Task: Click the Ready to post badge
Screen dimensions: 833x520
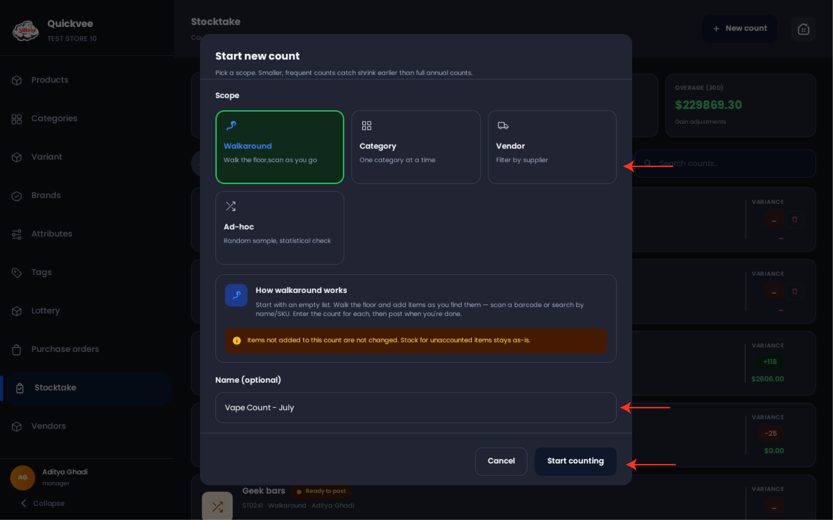Action: point(322,491)
